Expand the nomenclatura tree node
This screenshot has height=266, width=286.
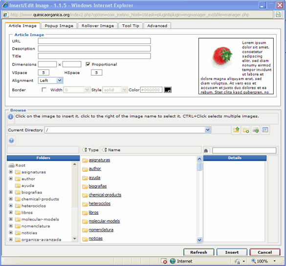pyautogui.click(x=11, y=226)
